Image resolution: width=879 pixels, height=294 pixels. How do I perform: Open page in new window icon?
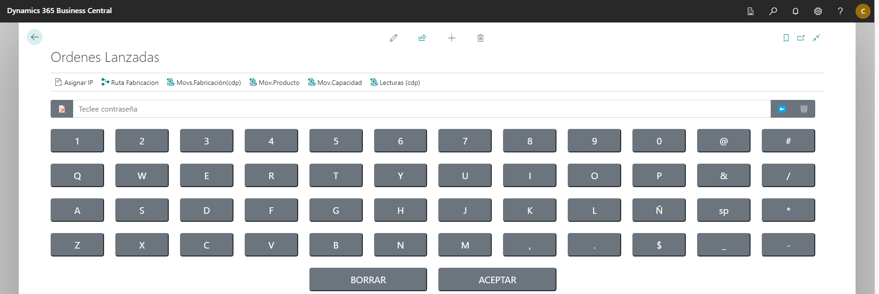pyautogui.click(x=801, y=38)
